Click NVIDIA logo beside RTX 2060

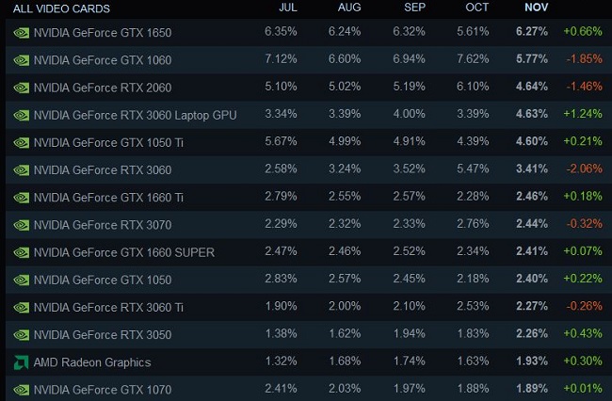coord(21,87)
